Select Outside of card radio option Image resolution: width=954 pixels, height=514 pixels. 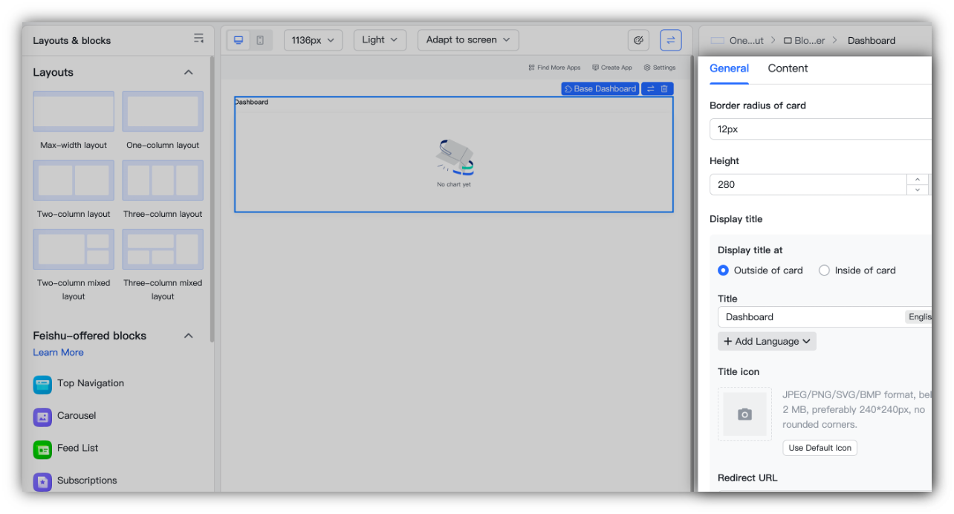pyautogui.click(x=723, y=270)
